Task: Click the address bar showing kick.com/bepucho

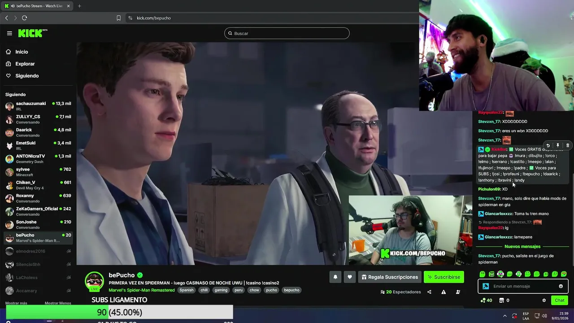Action: (154, 18)
